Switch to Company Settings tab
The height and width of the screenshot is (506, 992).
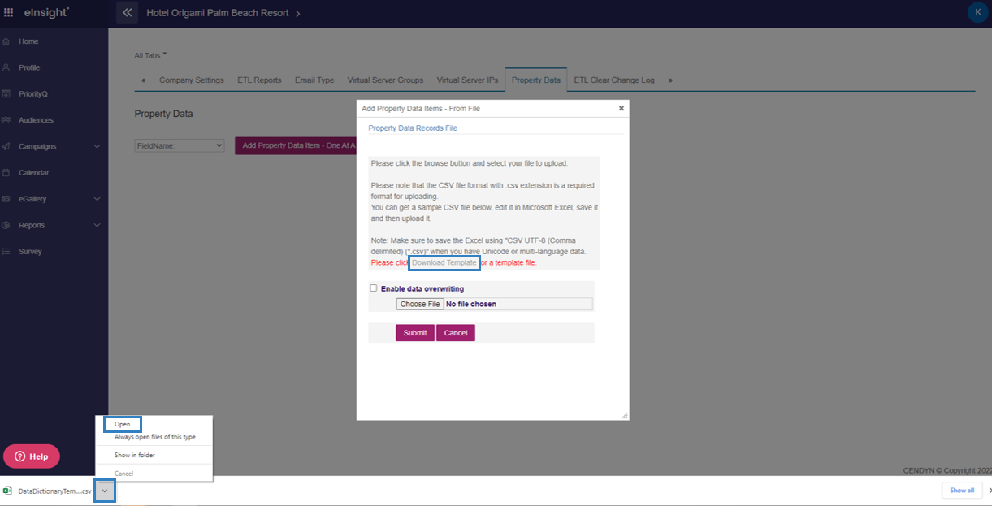pyautogui.click(x=192, y=80)
